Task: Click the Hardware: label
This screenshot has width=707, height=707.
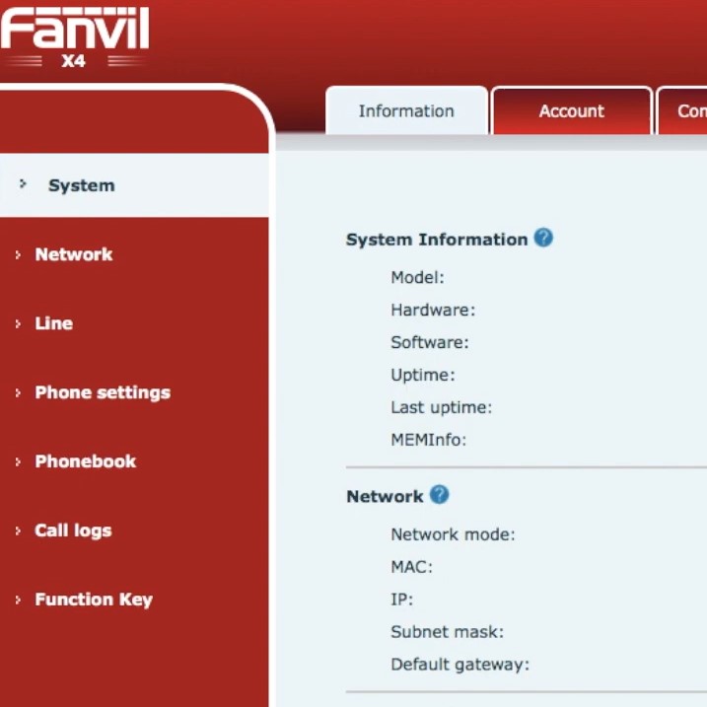Action: pos(433,310)
